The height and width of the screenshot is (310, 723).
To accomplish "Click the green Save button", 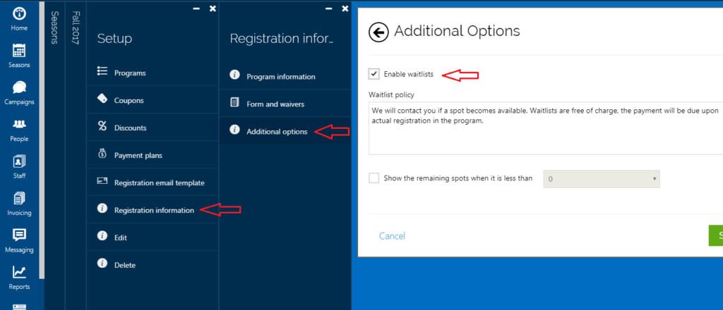I will (716, 235).
